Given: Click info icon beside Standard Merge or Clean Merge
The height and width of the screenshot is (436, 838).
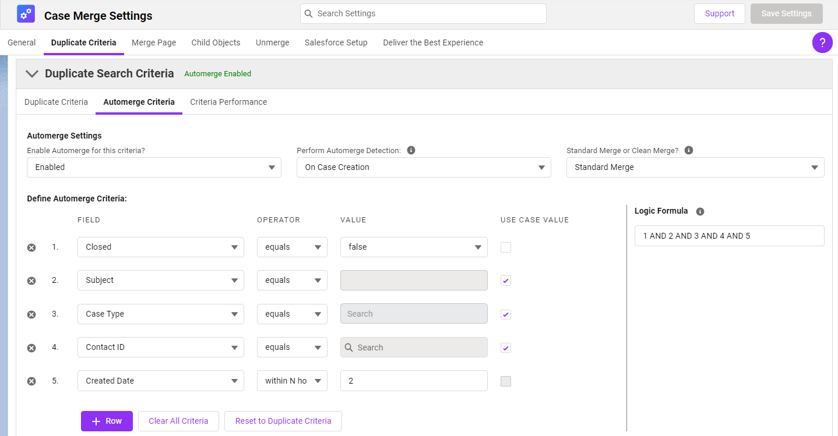Looking at the screenshot, I should (x=689, y=150).
